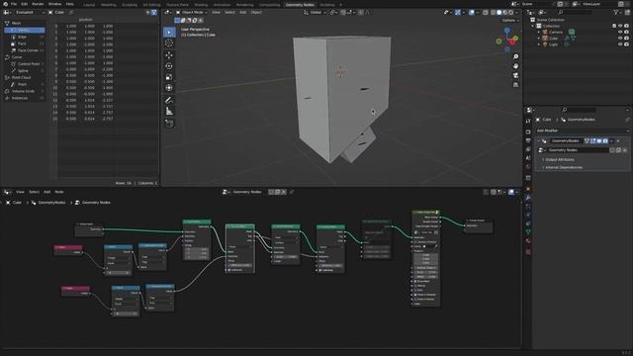This screenshot has width=633, height=356.
Task: Toggle X-ray in viewport header
Action: click(x=486, y=13)
